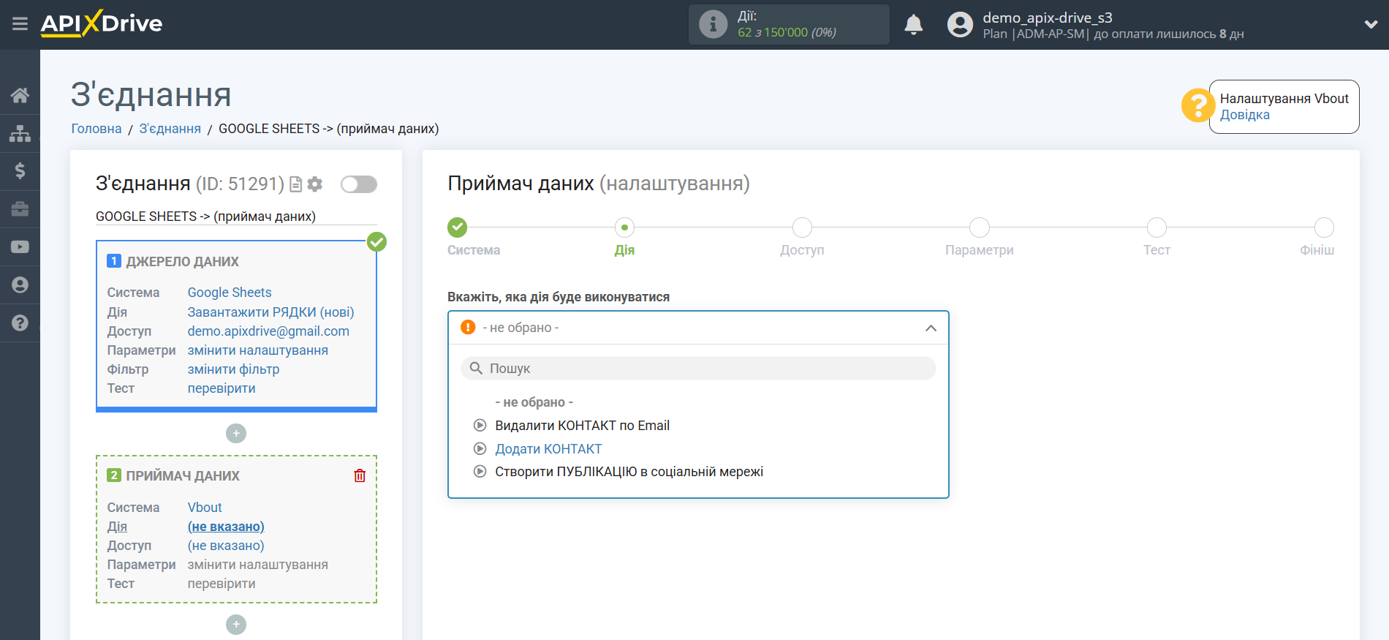The width and height of the screenshot is (1389, 640).
Task: Select Додати КОНТАКТ option
Action: click(x=548, y=449)
